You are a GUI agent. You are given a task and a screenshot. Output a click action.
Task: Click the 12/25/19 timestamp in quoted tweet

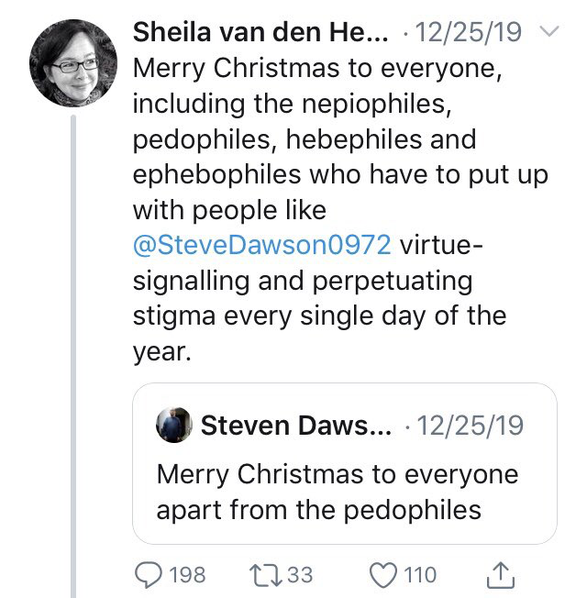coord(470,426)
